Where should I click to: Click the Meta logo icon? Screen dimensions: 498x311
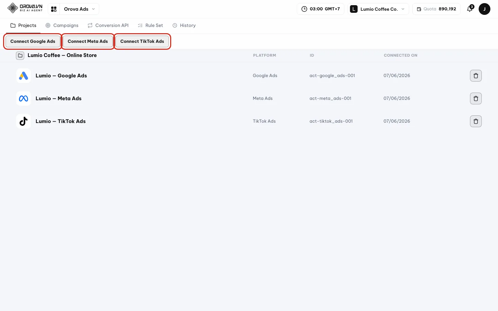24,98
